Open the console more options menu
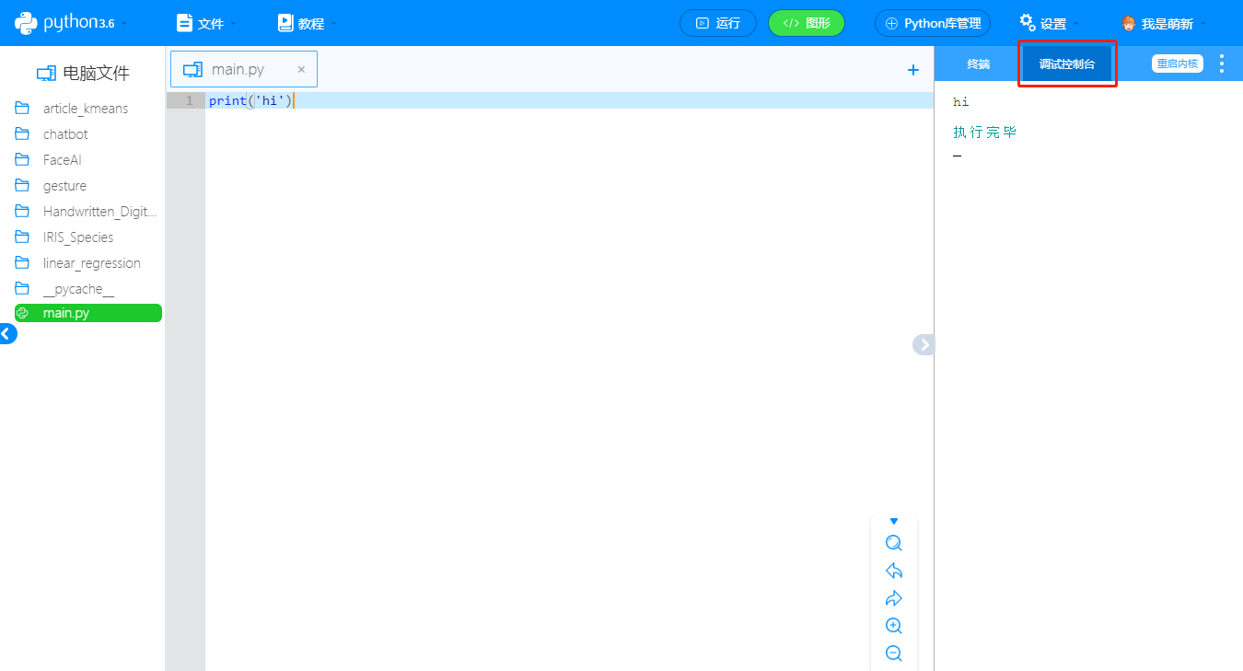 pos(1222,64)
